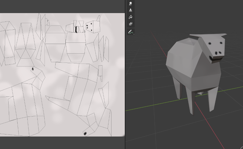The image size is (243, 149).
Task: Select the Clone stamp tool
Action: 131,10
